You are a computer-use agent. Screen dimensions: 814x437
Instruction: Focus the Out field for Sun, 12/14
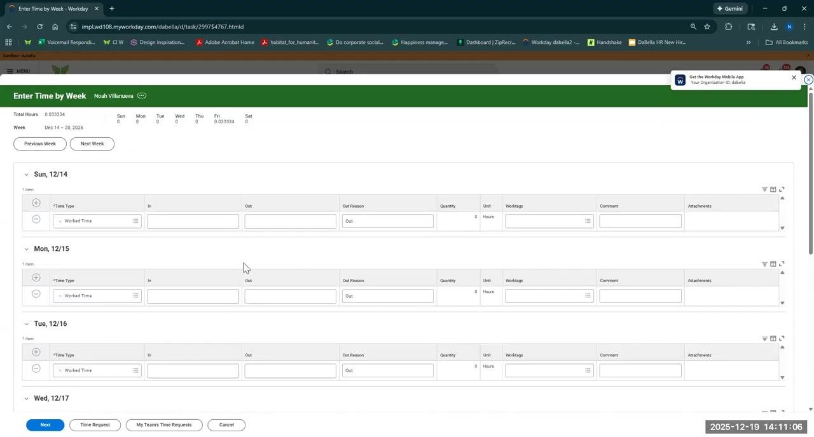(x=290, y=221)
